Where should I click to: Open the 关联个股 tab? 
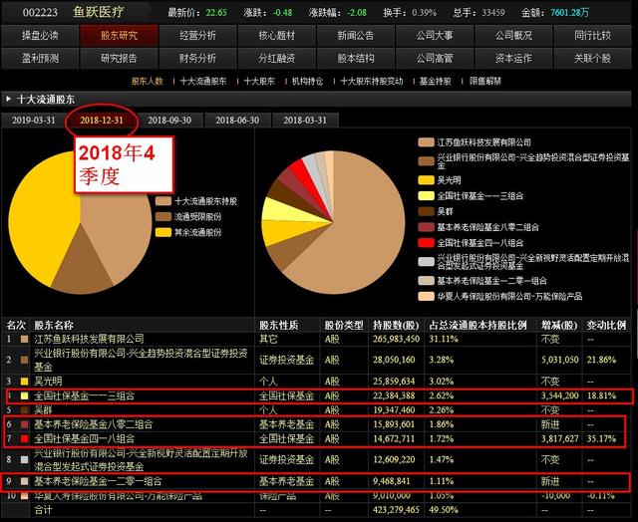[592, 58]
